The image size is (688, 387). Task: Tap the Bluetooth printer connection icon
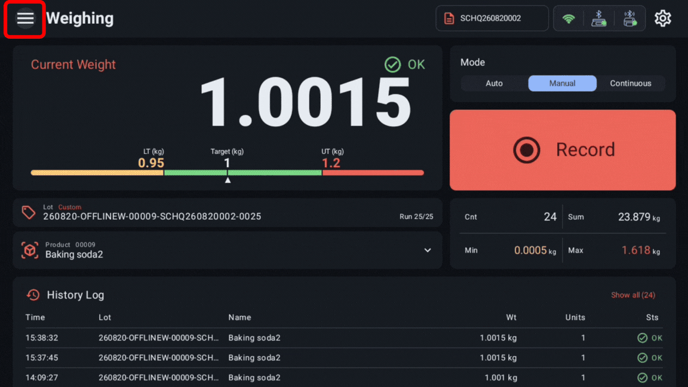coord(630,19)
